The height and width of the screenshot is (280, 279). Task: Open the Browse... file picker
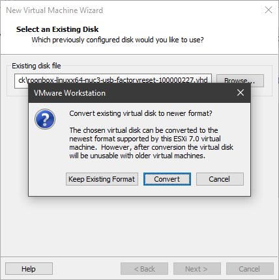[x=240, y=81]
